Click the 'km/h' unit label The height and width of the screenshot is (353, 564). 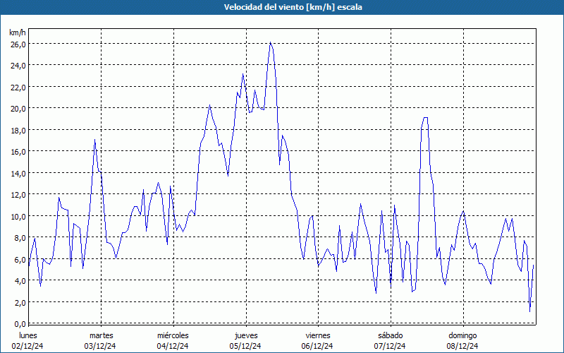[17, 32]
